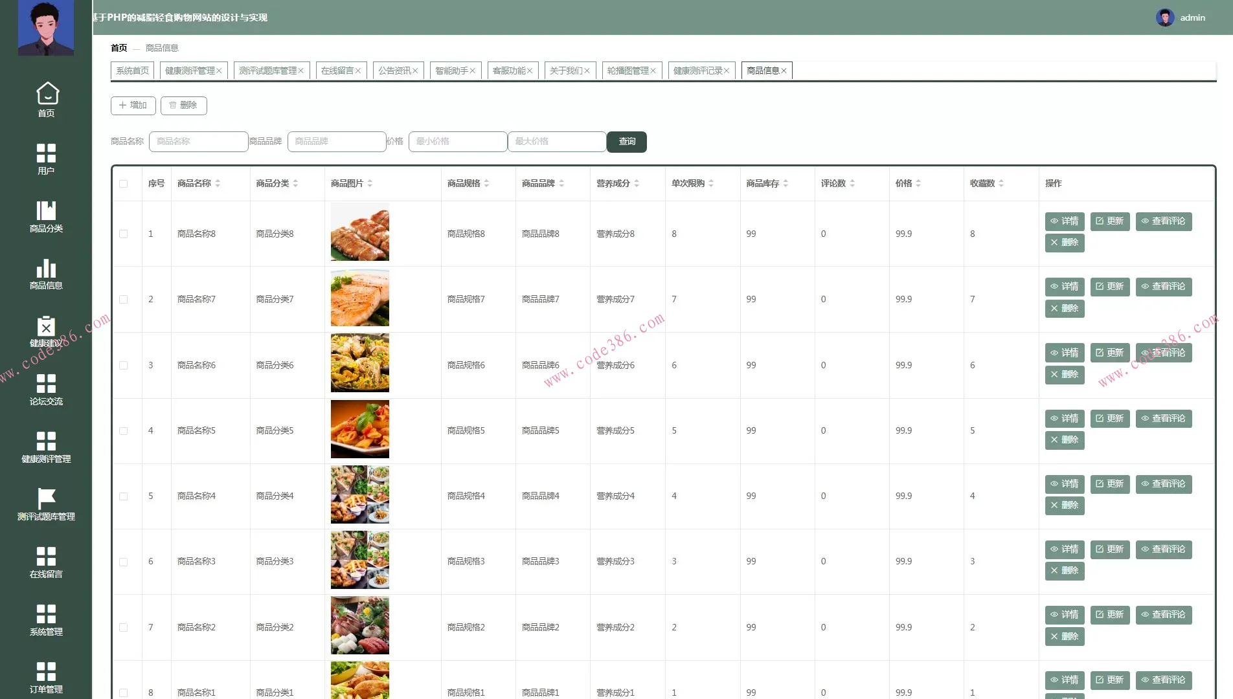Click the 增加 add button
Screen dimensions: 1233x699
tap(133, 105)
